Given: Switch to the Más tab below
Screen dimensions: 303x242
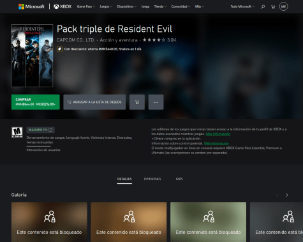Looking at the screenshot, I should click(179, 179).
